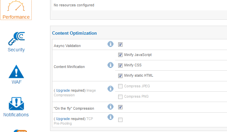Check the Compress JPEG option
This screenshot has width=227, height=132.
[x=120, y=86]
